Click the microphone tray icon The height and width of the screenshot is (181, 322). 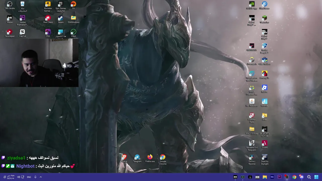[x=35, y=177]
